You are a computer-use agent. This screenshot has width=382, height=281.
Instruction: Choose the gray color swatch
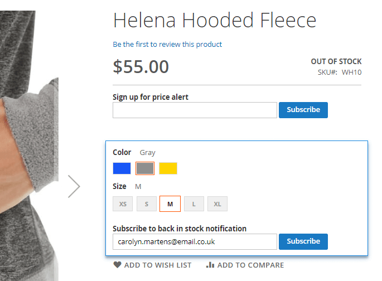(145, 168)
